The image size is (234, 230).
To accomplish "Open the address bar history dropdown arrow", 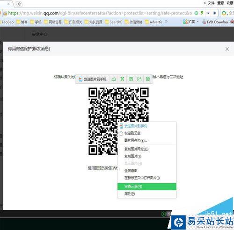I will click(x=208, y=13).
